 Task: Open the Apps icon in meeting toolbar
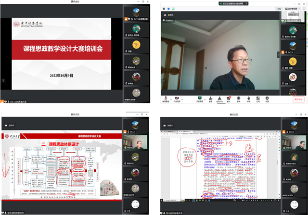point(258,99)
